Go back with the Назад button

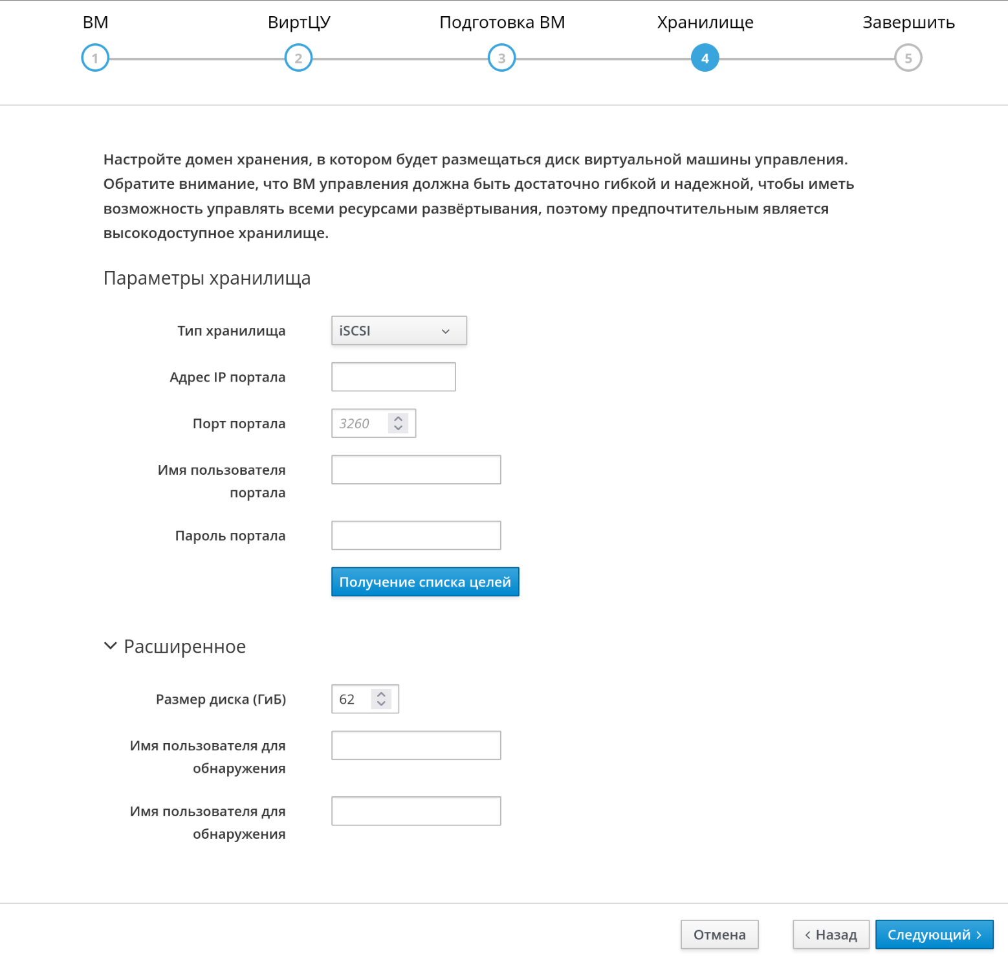point(831,935)
